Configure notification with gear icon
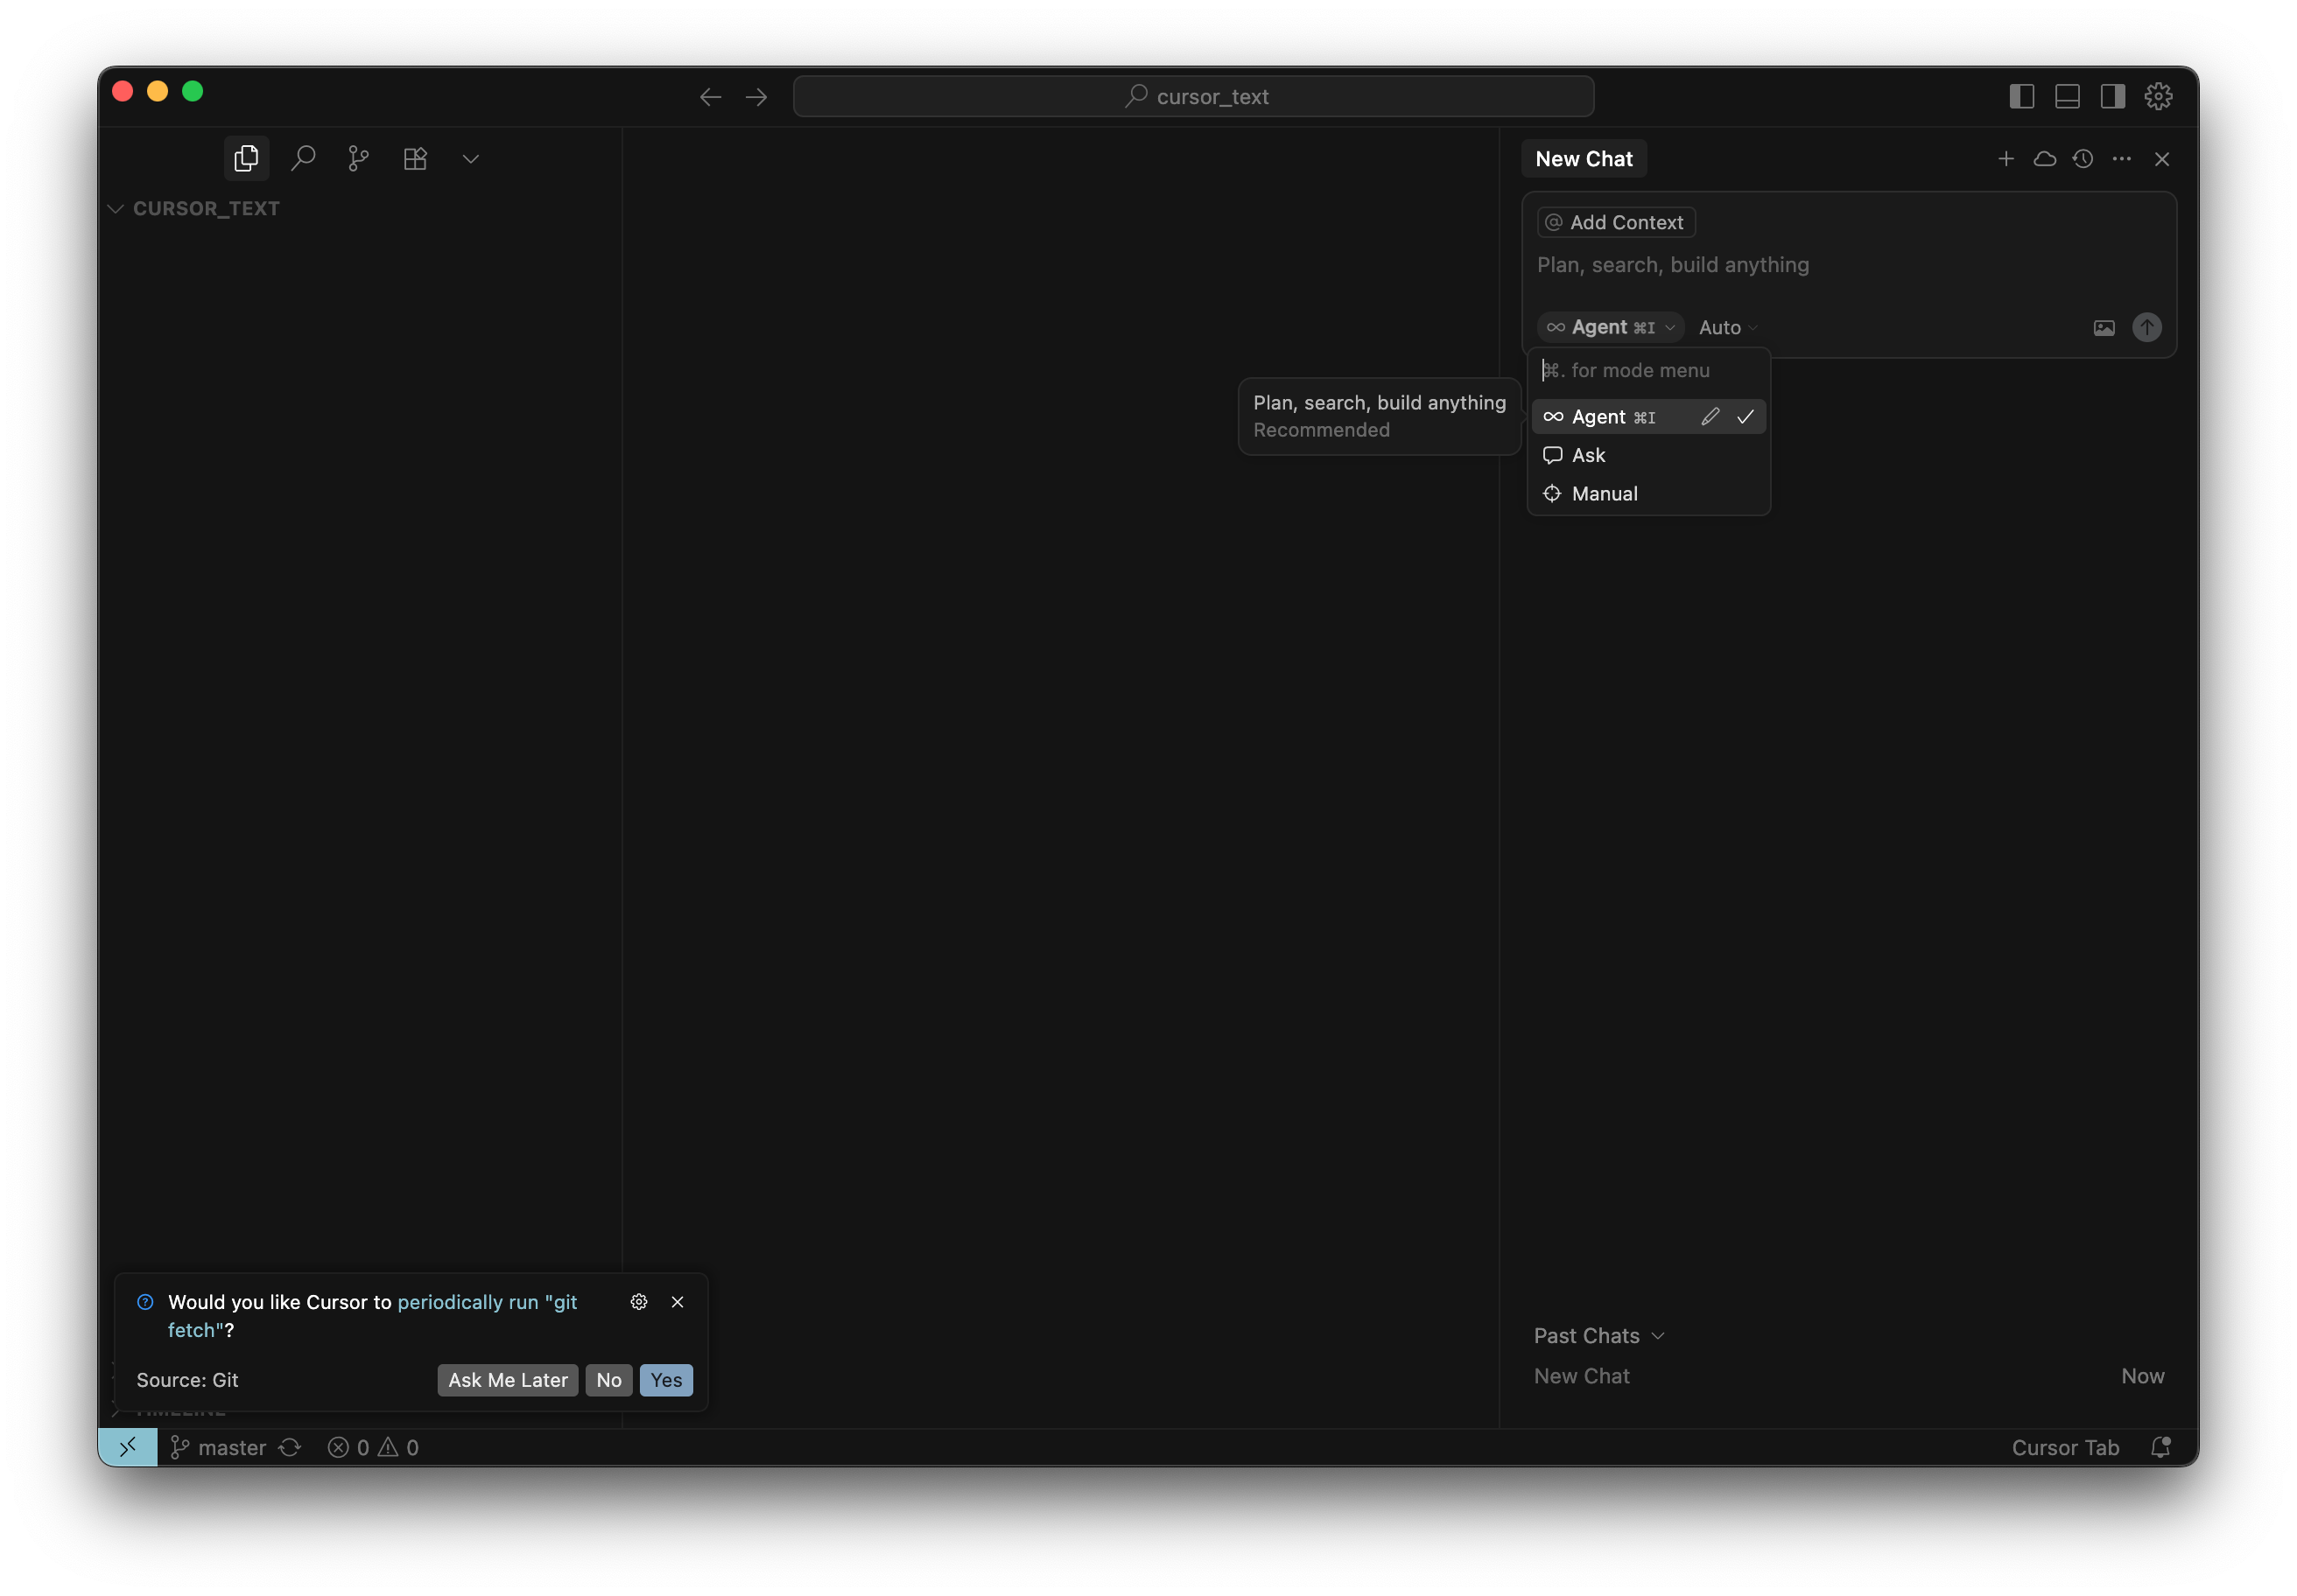This screenshot has width=2297, height=1596. (638, 1303)
